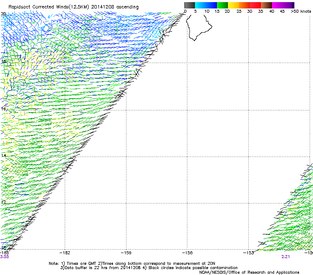
Task: Click the longitude label -156
Action: (x=187, y=253)
